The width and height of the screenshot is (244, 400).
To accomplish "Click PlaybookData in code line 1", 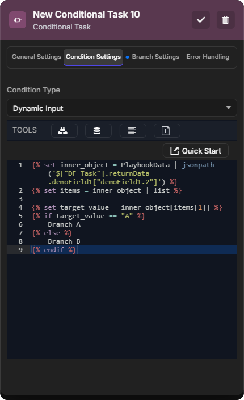I will pos(145,165).
